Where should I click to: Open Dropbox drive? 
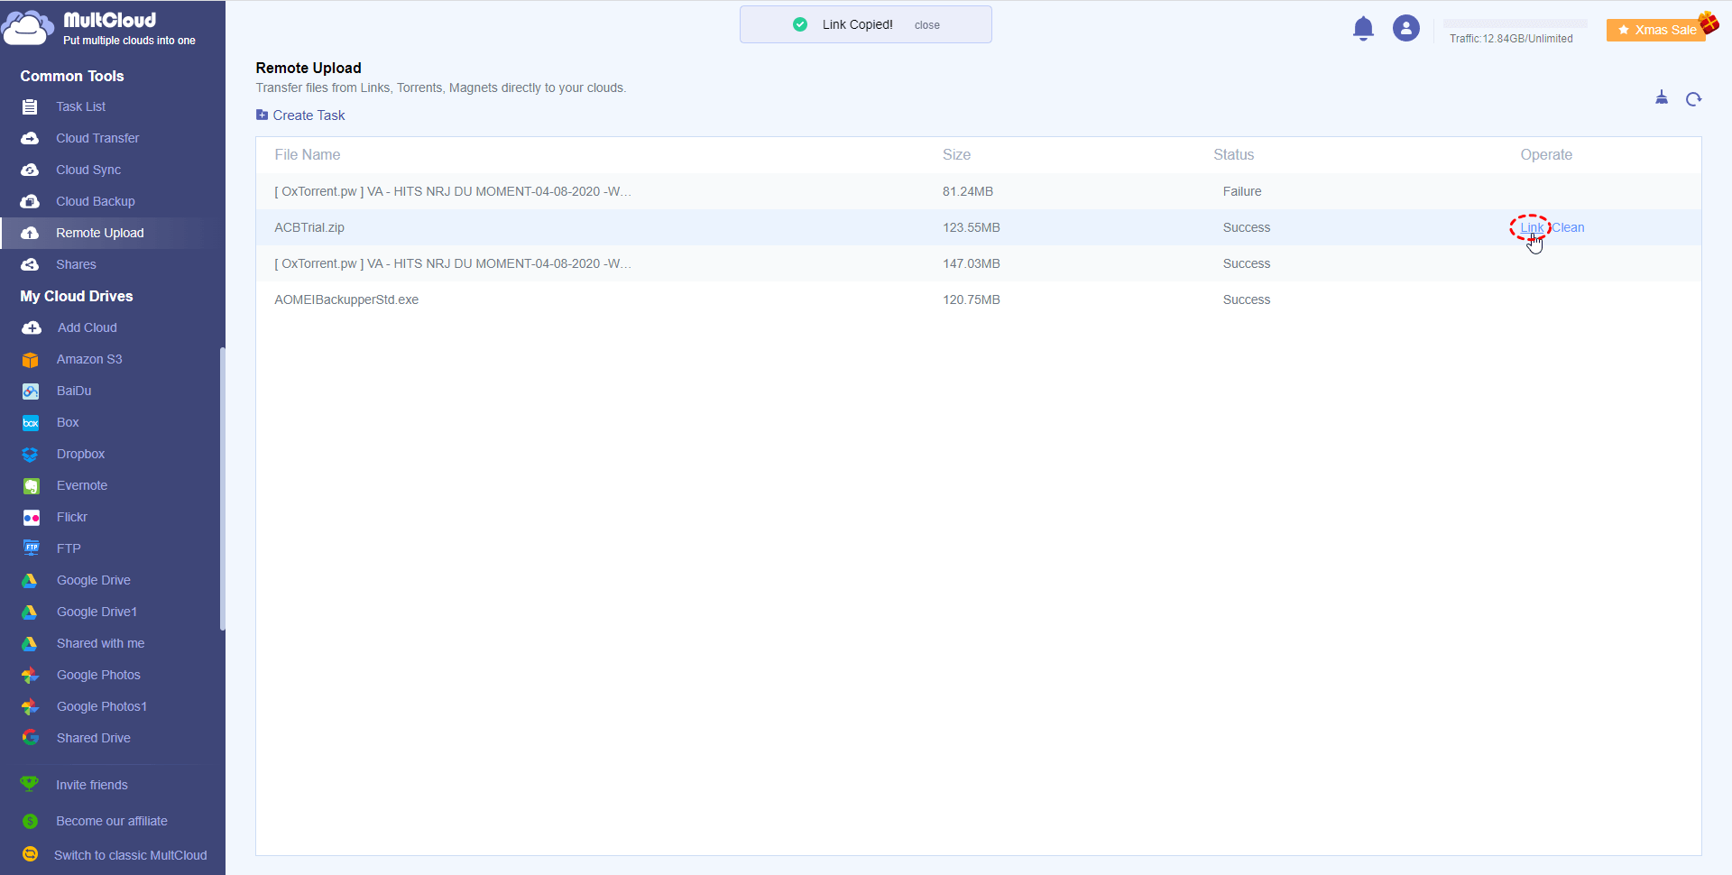[81, 454]
